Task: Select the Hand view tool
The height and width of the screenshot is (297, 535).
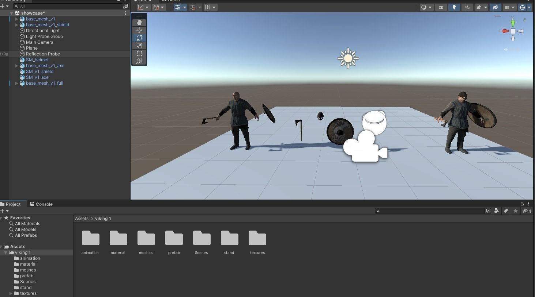Action: tap(139, 23)
